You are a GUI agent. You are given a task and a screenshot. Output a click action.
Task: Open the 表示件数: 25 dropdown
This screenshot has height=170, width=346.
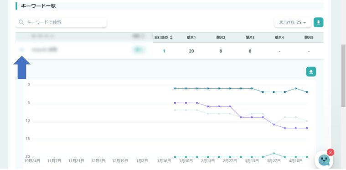tap(293, 22)
